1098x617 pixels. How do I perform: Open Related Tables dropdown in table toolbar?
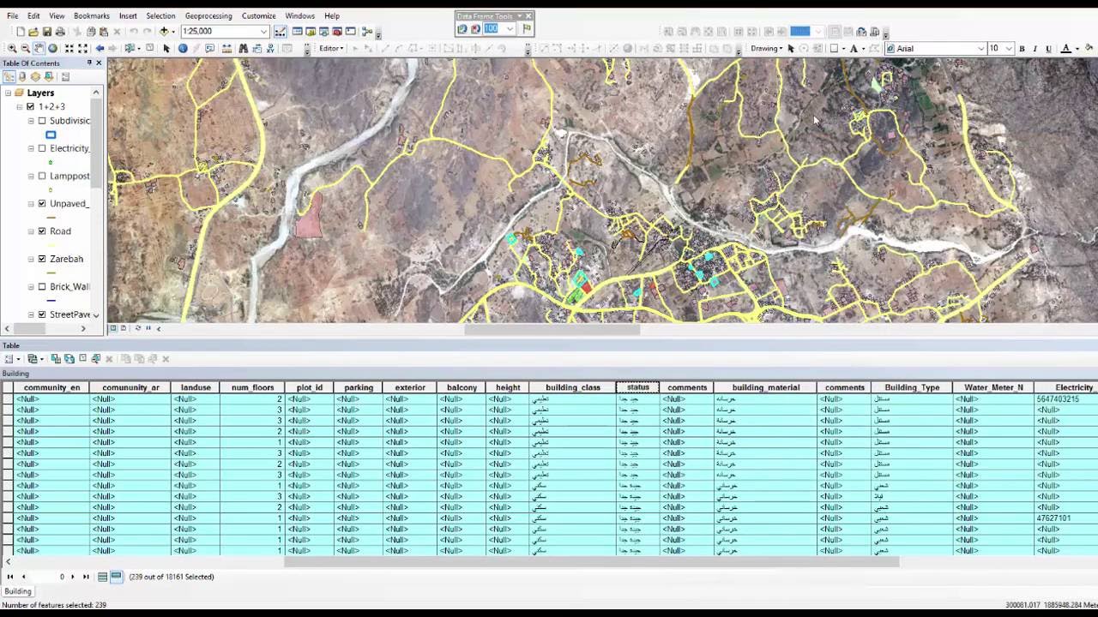(x=35, y=358)
